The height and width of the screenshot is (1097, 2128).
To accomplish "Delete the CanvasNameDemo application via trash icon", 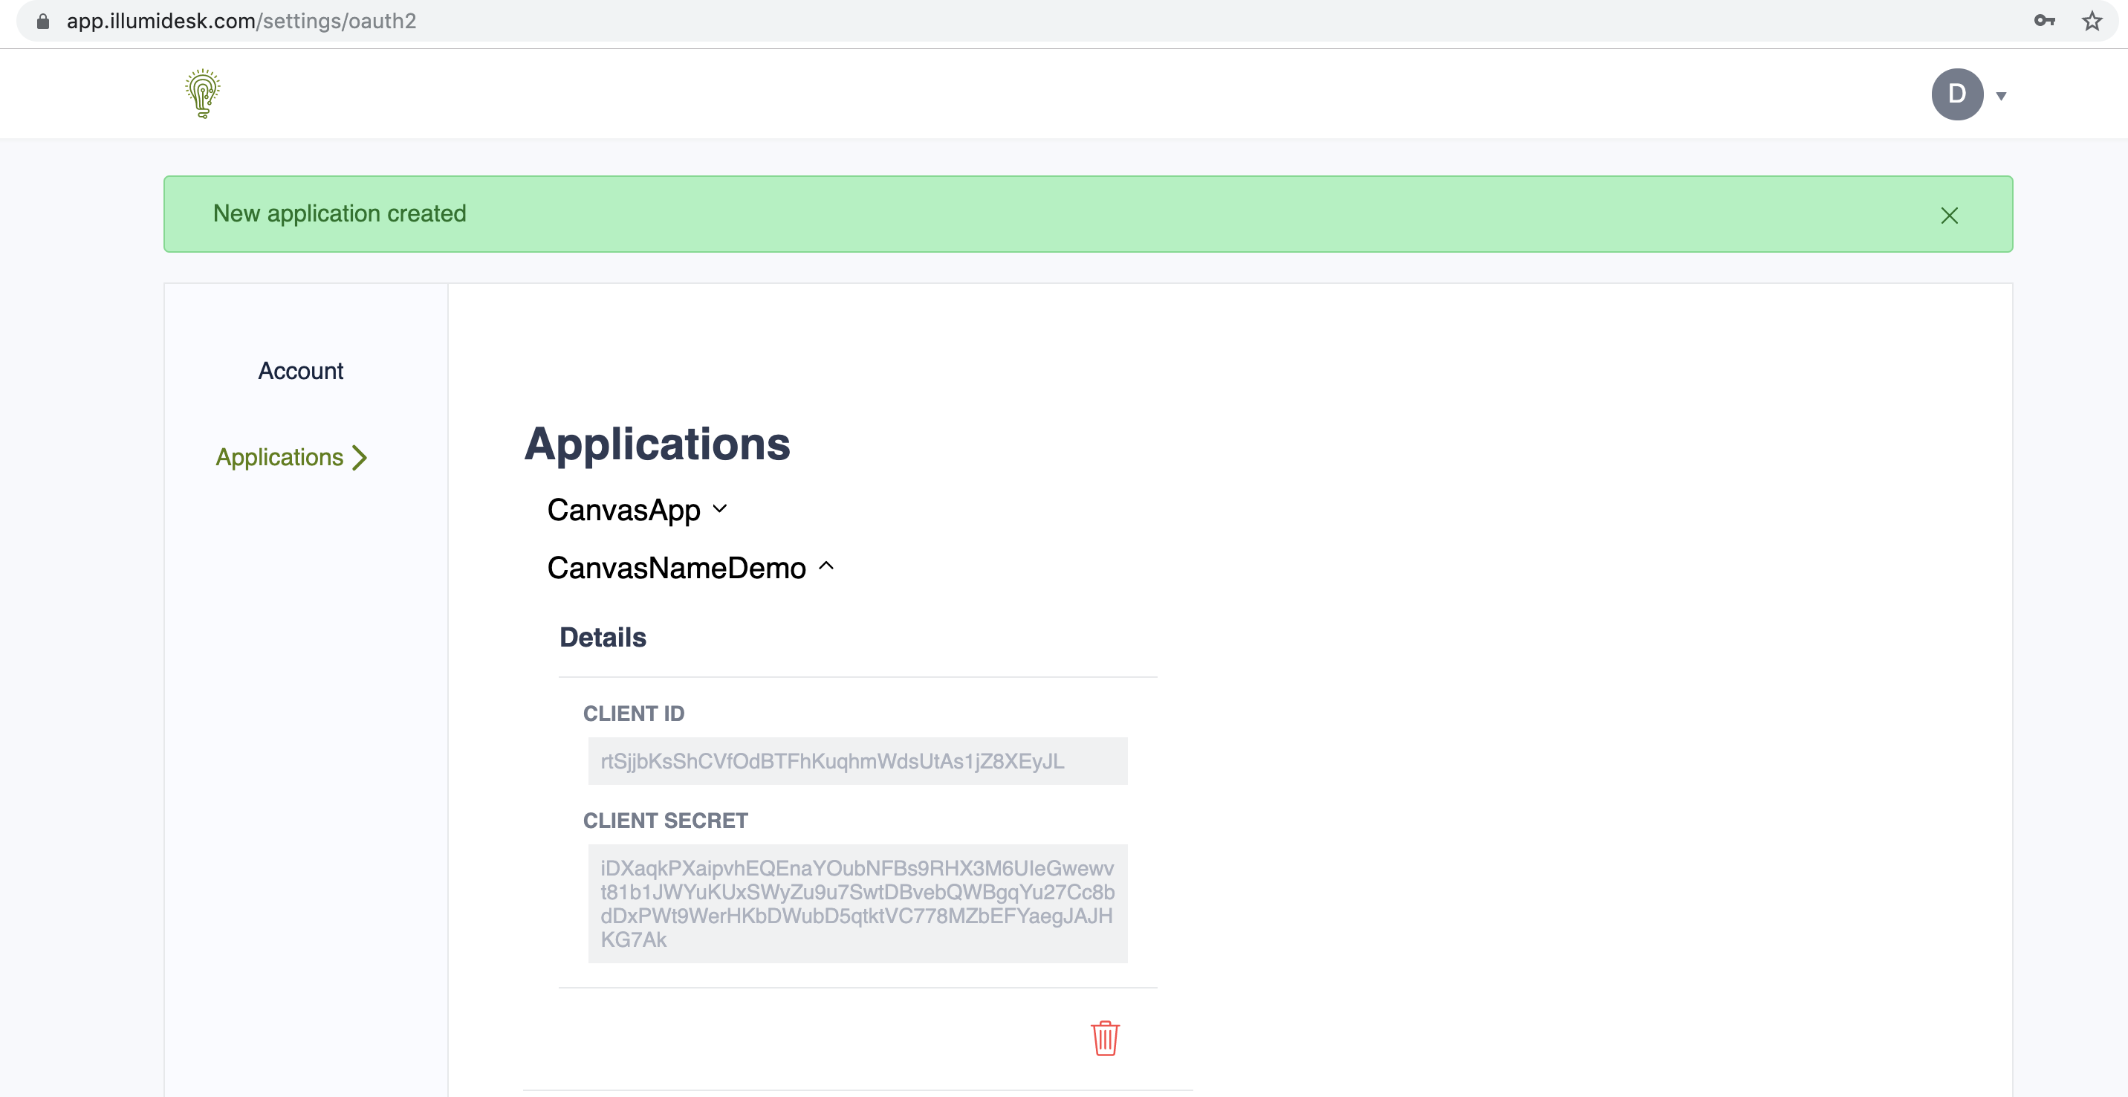I will click(1104, 1038).
